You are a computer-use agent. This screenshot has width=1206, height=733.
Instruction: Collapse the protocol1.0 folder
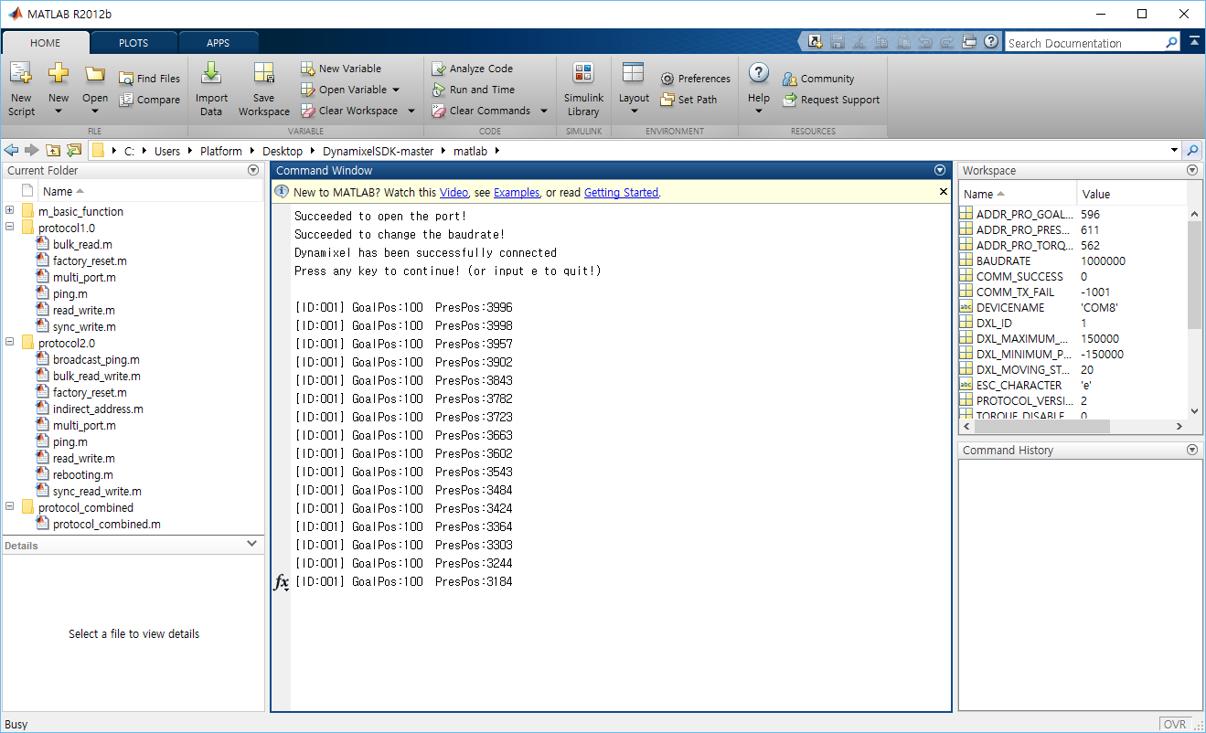click(9, 227)
